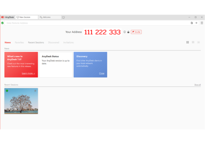
Task: Select the Recent Sessions tab
Action: tap(36, 42)
